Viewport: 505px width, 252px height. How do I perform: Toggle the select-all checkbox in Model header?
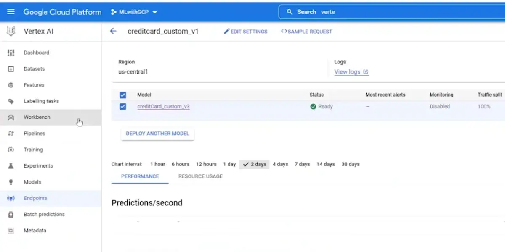(123, 95)
